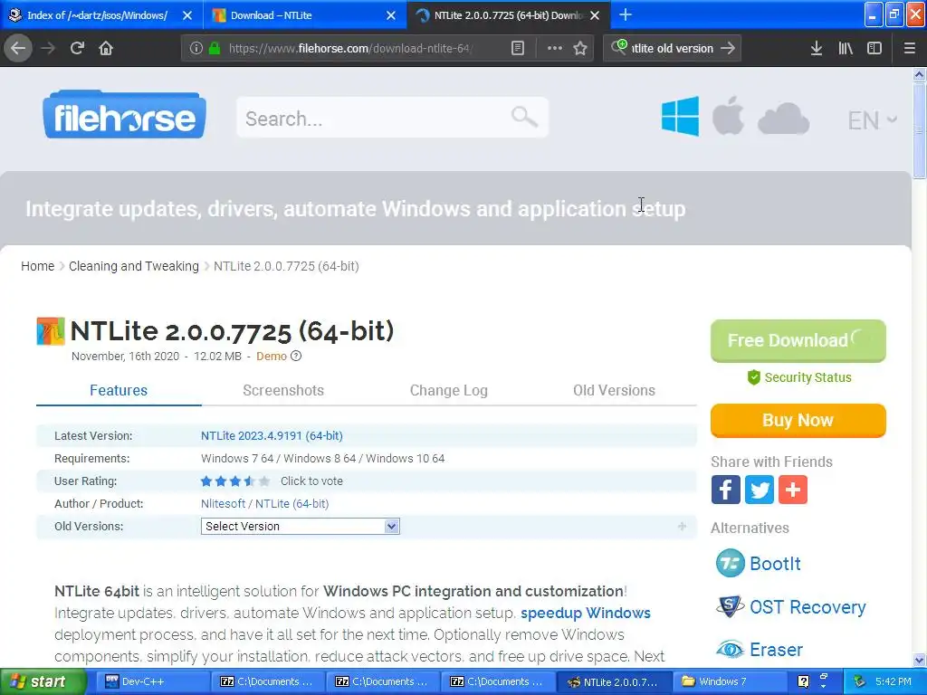Open the BootIt alternative
This screenshot has width=927, height=695.
(x=759, y=563)
